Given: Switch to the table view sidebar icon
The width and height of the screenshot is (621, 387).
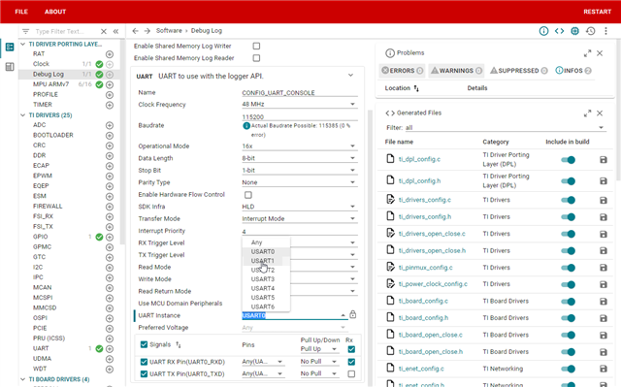Looking at the screenshot, I should tap(10, 67).
